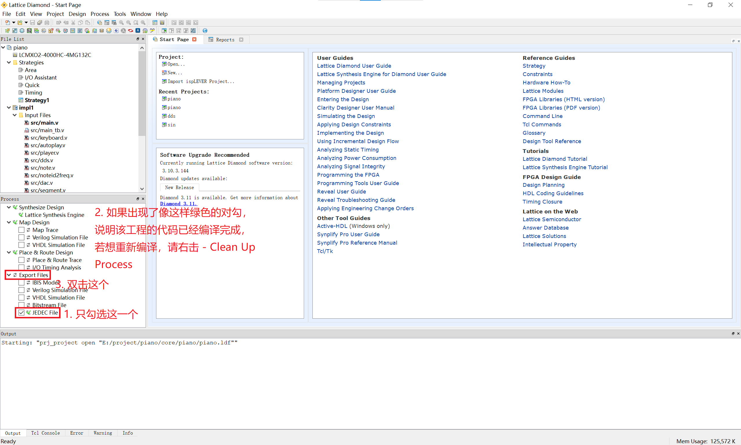Click the Paste clipboard toolbar icon
Viewport: 741px width, 445px height.
tap(88, 23)
